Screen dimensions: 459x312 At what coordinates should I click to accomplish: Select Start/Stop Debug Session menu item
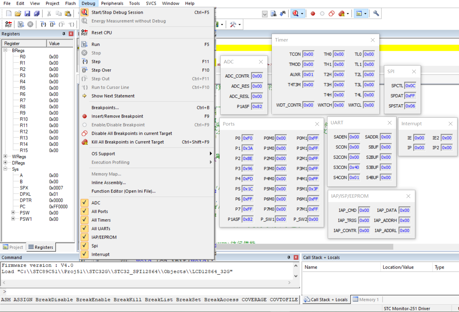(x=147, y=12)
